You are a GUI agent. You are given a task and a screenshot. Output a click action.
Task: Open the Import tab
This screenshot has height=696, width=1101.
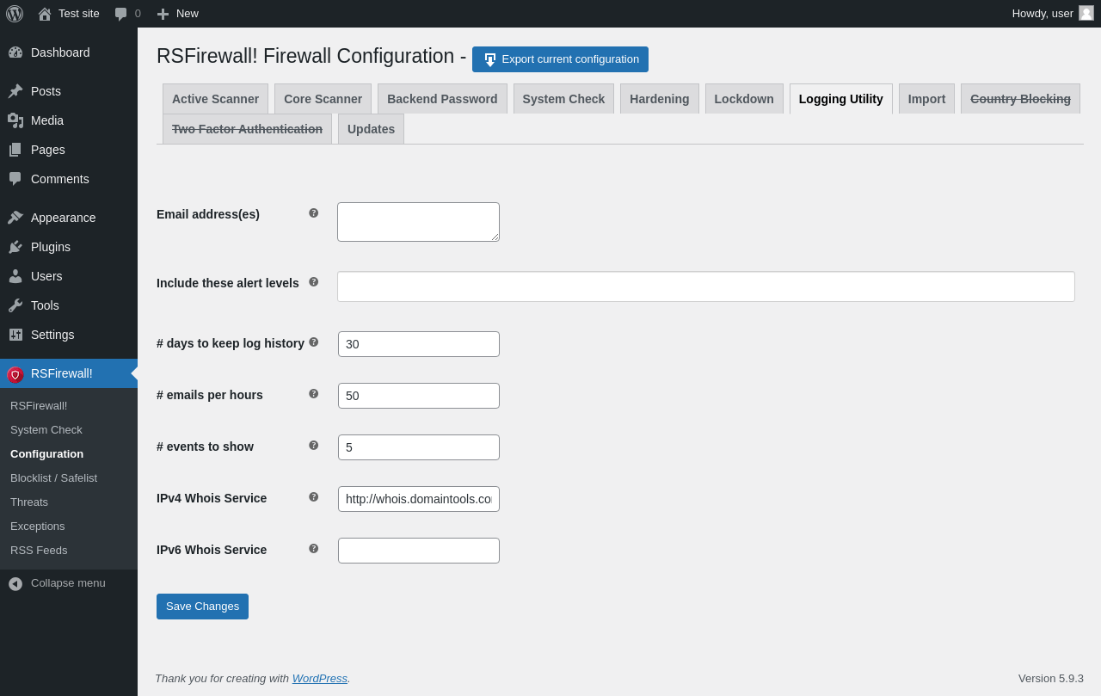tap(926, 99)
